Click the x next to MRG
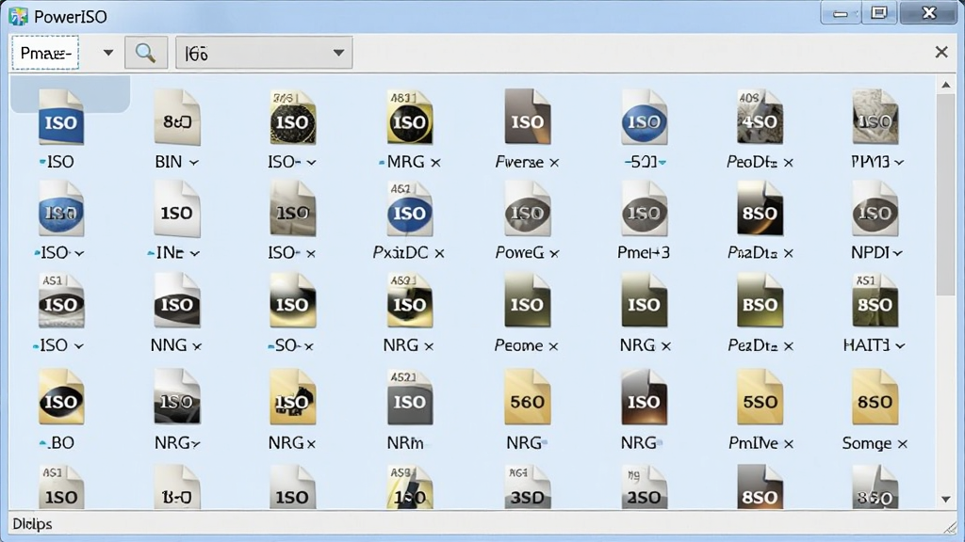This screenshot has width=965, height=542. tap(435, 162)
